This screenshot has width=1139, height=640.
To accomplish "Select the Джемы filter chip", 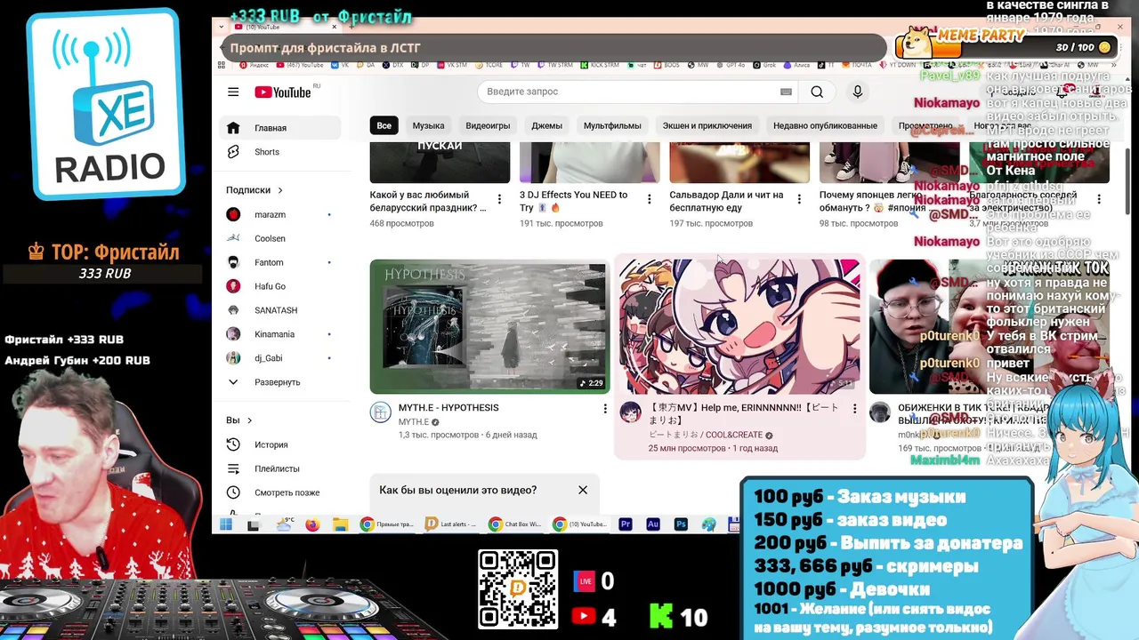I will click(546, 125).
